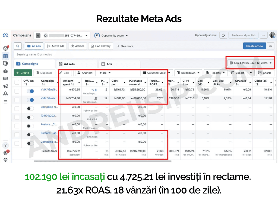The width and height of the screenshot is (278, 209).
Task: Select the Active ads filter
Action: 56,46
